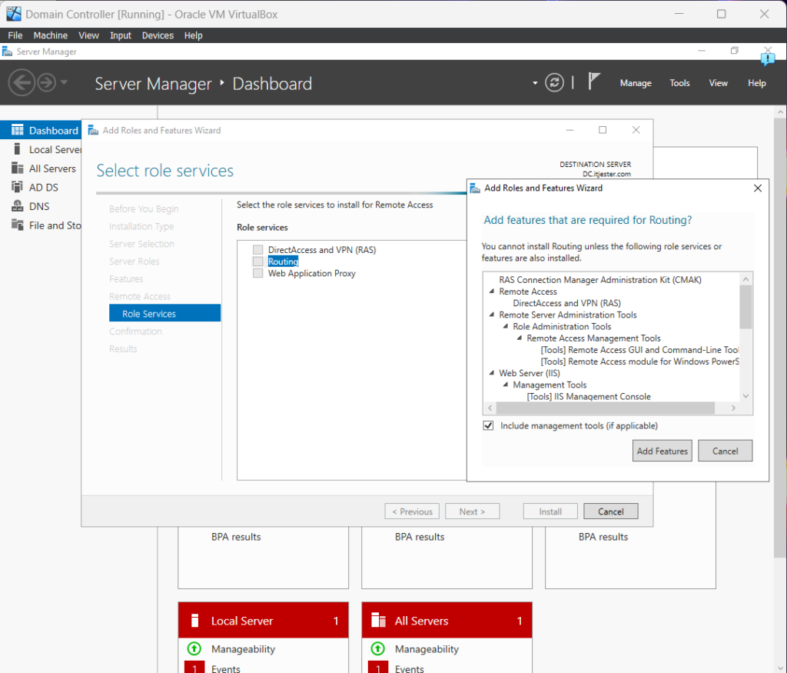The width and height of the screenshot is (787, 673).
Task: Open VirtualBox Help menu
Action: 193,35
